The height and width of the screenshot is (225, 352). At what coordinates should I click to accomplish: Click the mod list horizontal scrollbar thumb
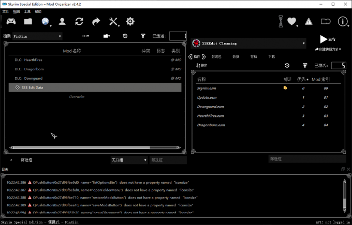point(81,147)
